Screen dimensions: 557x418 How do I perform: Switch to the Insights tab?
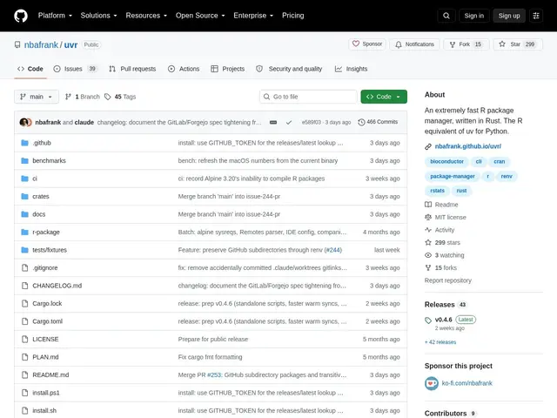pyautogui.click(x=352, y=69)
